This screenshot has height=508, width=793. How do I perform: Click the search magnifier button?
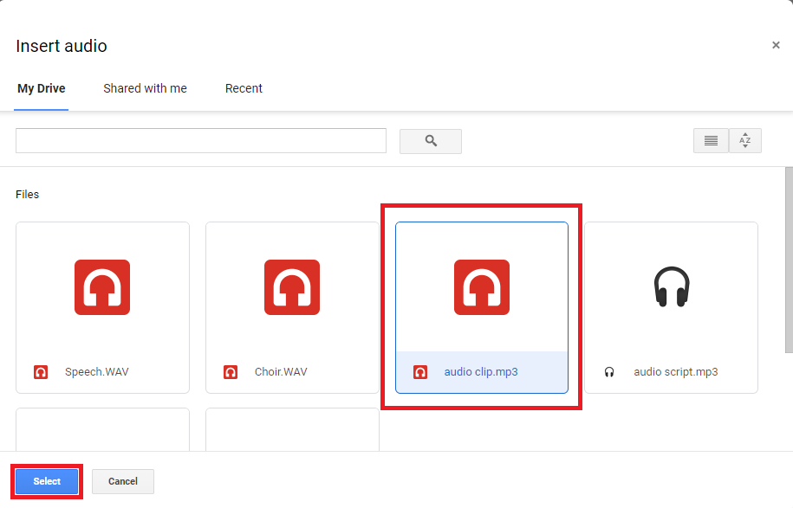431,141
